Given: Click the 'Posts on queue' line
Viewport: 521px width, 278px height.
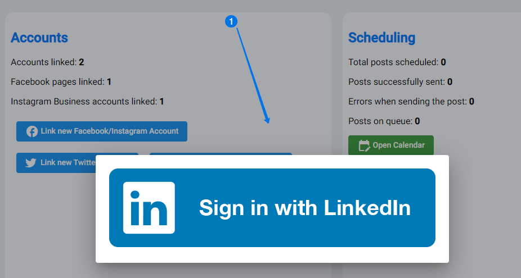Looking at the screenshot, I should 384,121.
